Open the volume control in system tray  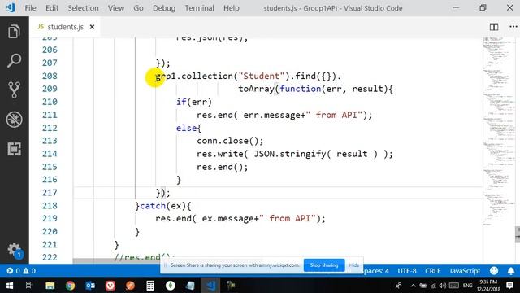pyautogui.click(x=442, y=286)
